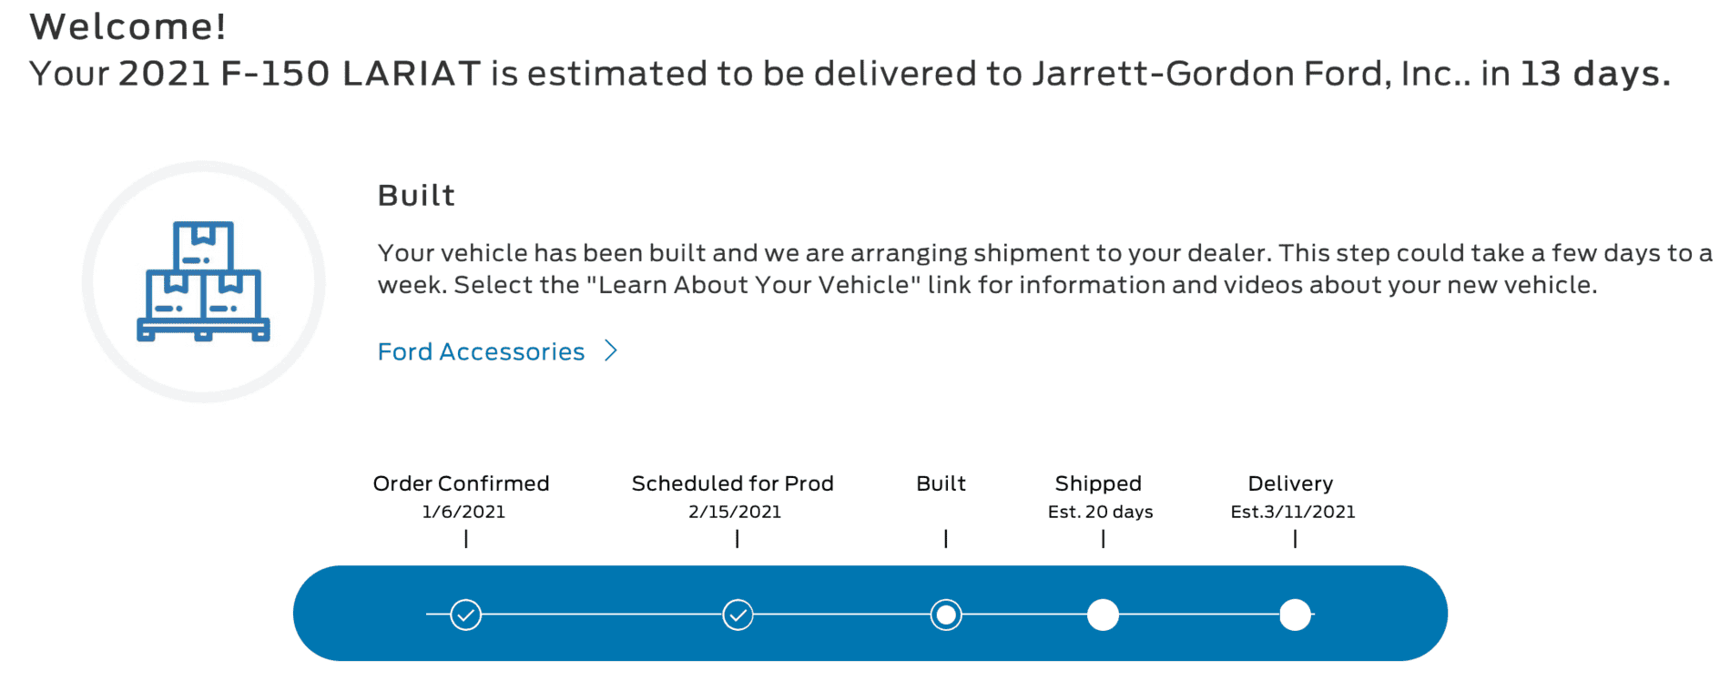
Task: Click the Delivery step white dot
Action: click(1295, 615)
